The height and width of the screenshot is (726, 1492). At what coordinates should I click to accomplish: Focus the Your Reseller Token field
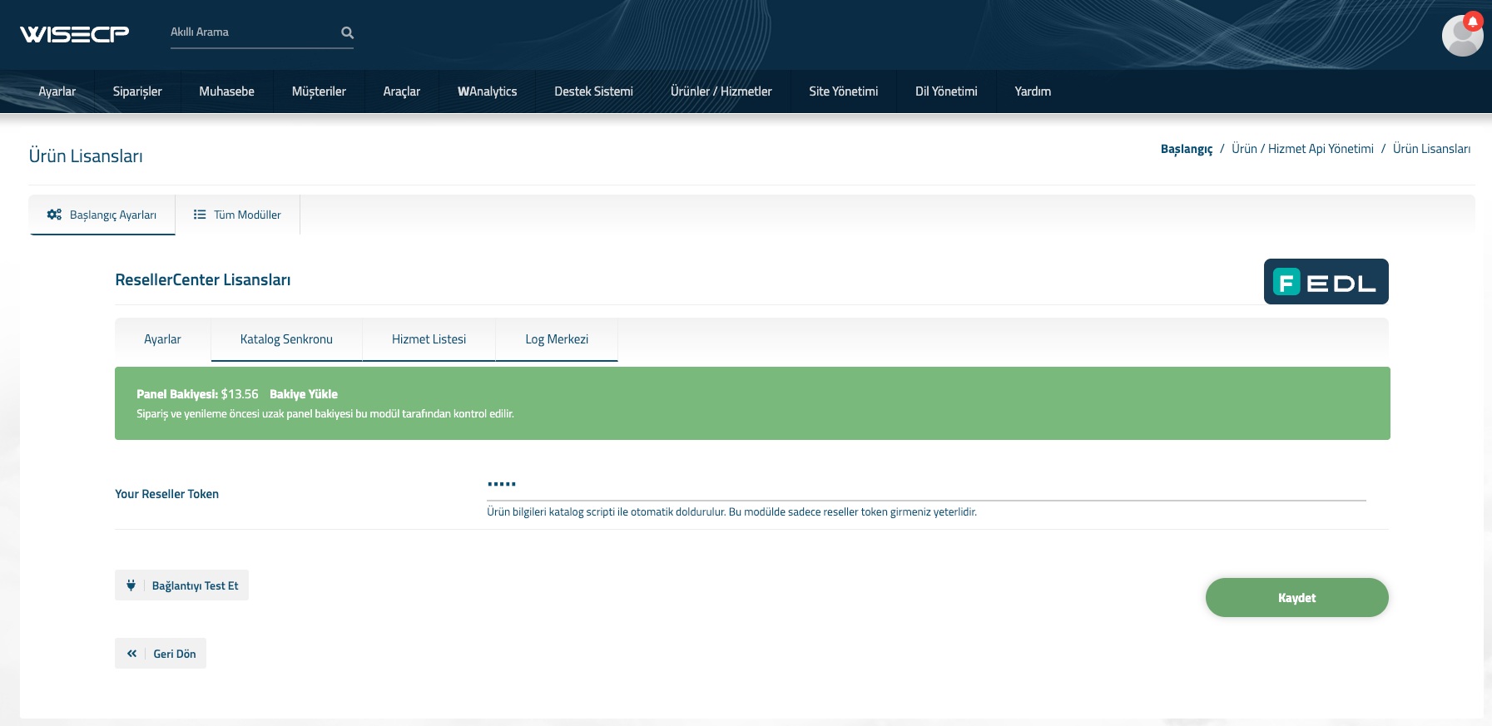point(925,484)
